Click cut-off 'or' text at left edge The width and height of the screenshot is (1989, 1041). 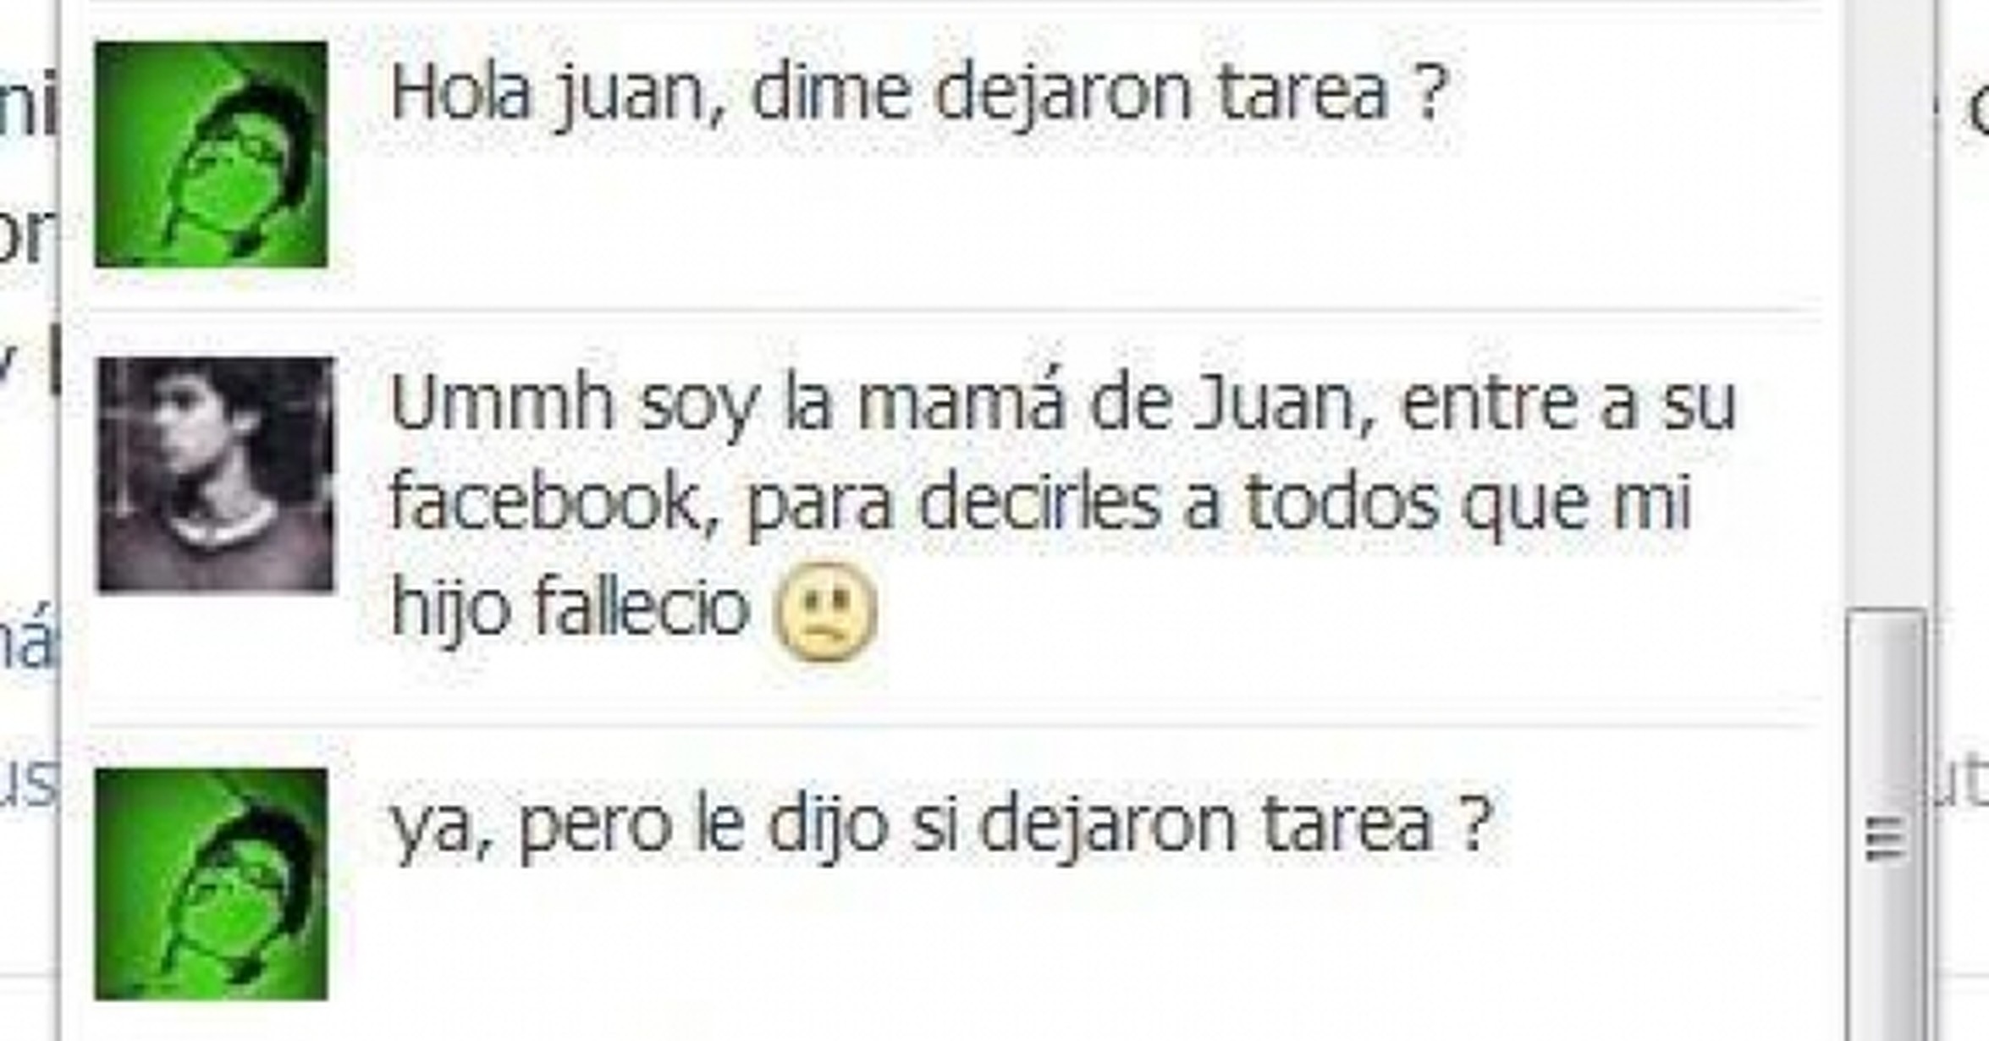coord(27,235)
